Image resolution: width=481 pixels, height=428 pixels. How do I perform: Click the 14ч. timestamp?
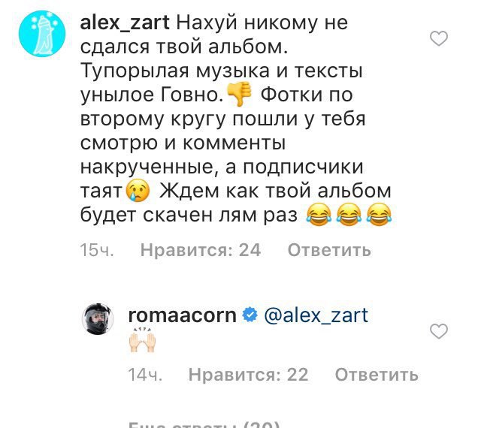tap(145, 375)
